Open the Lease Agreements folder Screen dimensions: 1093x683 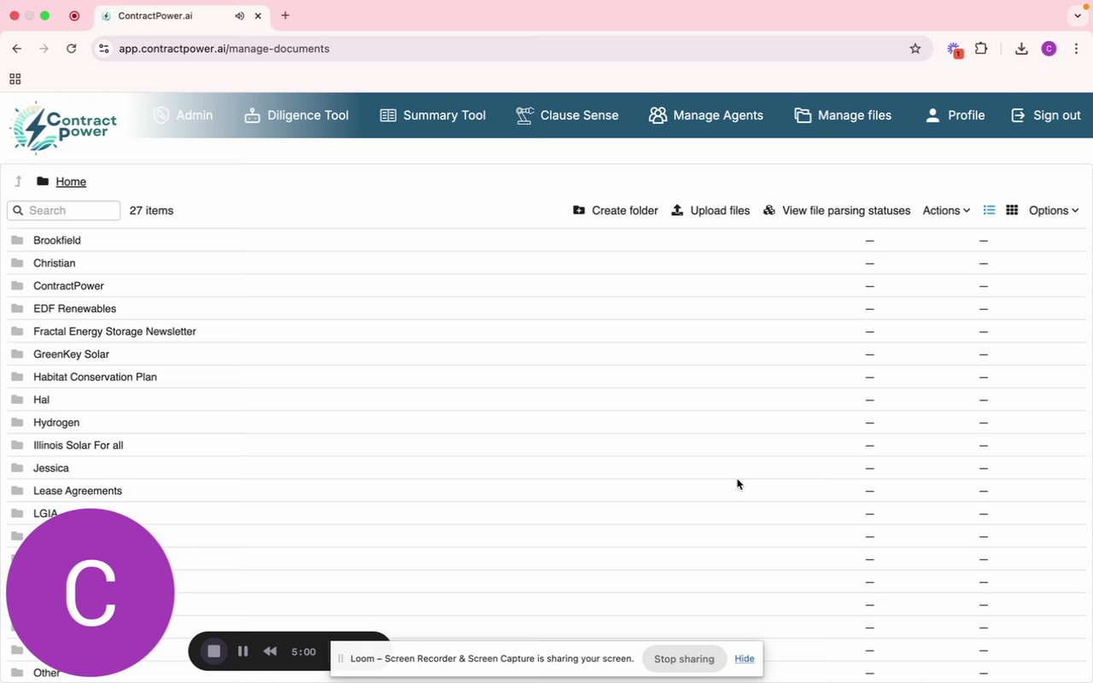[x=78, y=491]
